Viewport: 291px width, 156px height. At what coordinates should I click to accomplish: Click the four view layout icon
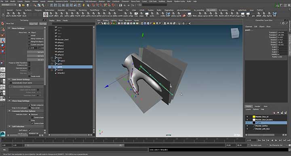coord(2,75)
